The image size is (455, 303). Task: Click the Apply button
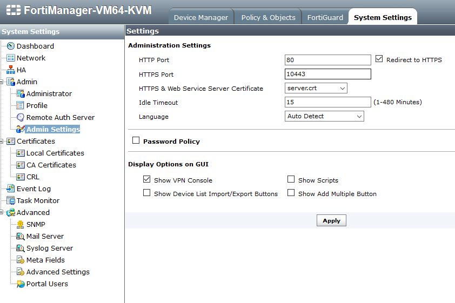pos(331,220)
